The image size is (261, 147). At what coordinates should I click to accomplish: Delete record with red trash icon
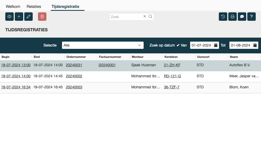42,17
